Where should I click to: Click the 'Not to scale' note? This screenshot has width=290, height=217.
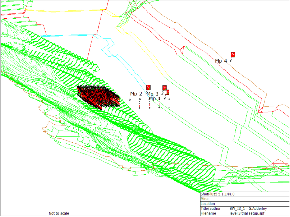[x=59, y=213]
